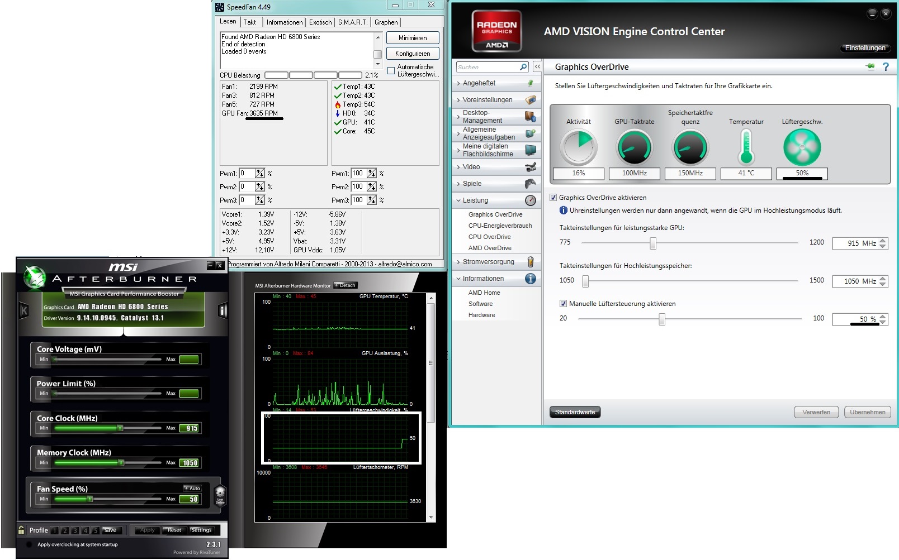Click the Kombustor K icon in Afterburner
899x560 pixels.
(x=24, y=310)
